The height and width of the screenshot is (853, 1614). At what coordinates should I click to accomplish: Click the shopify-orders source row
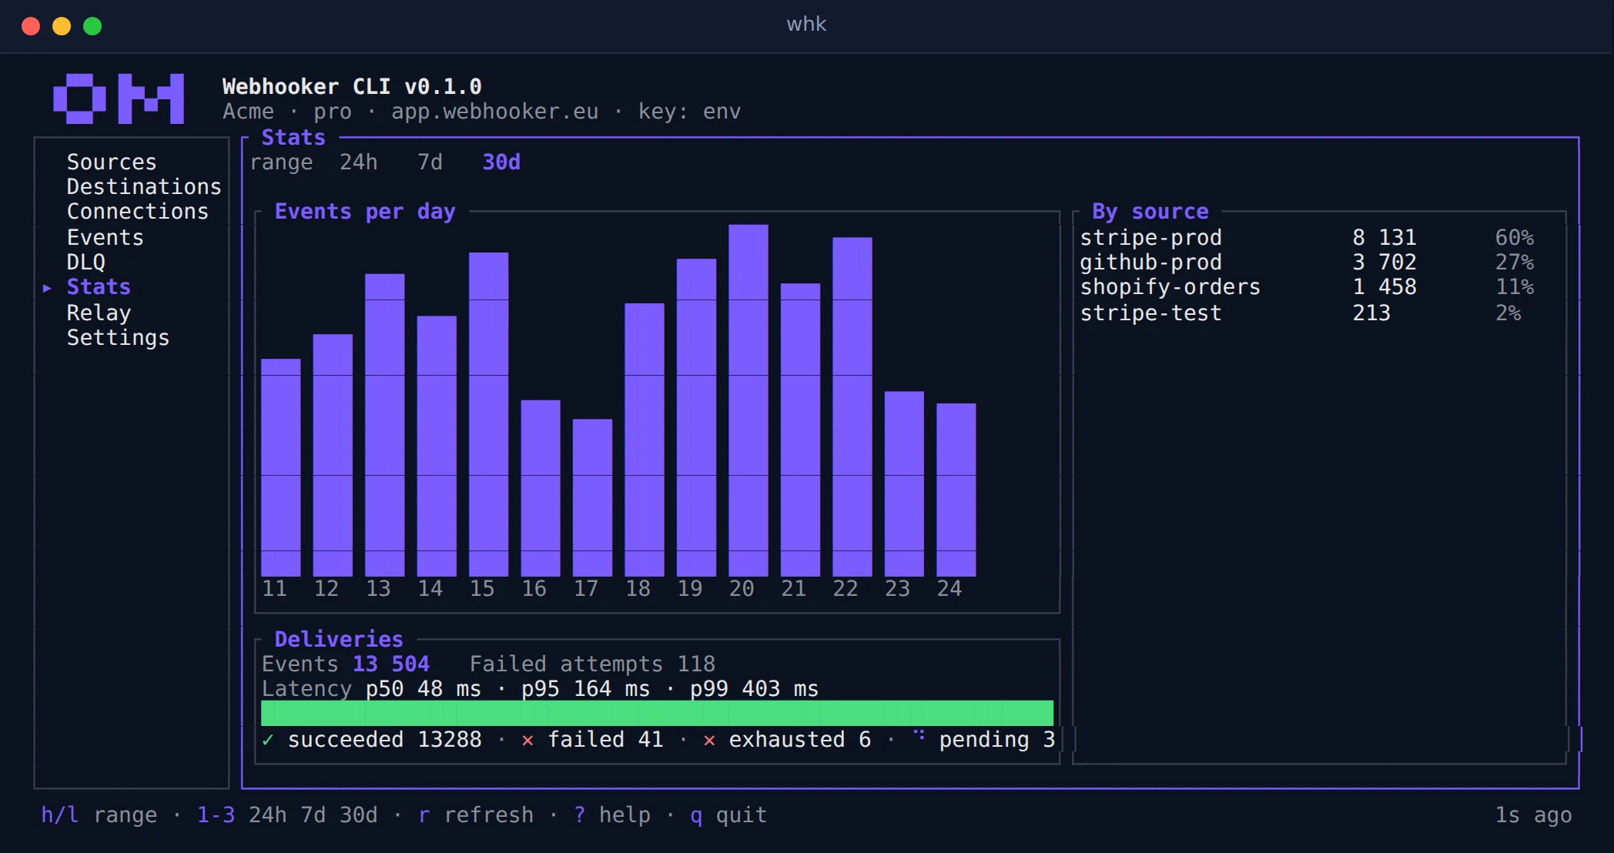(x=1307, y=286)
